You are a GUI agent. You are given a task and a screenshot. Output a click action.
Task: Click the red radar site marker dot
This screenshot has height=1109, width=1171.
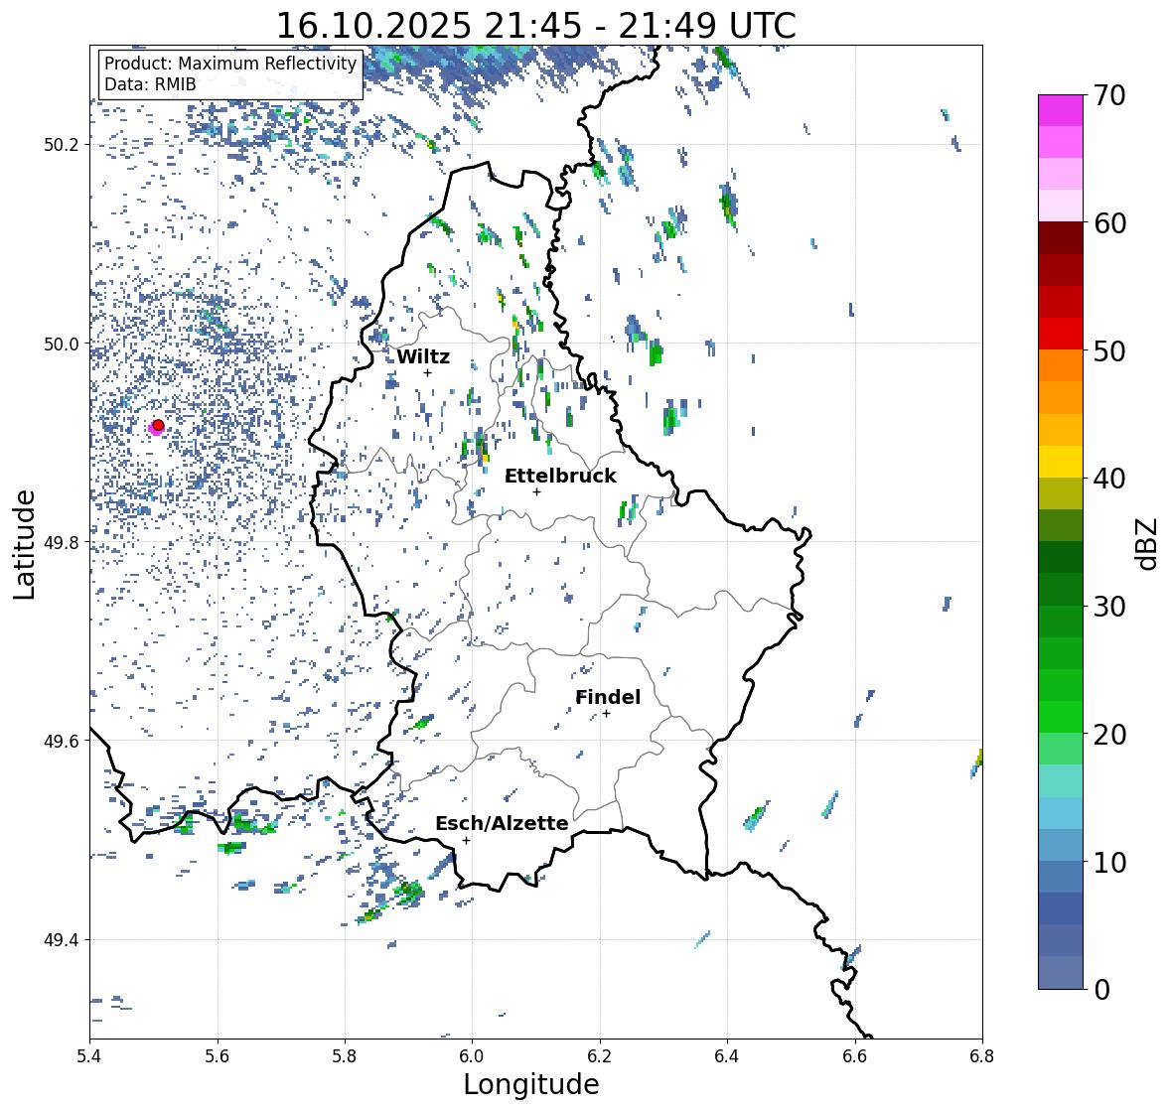(158, 425)
